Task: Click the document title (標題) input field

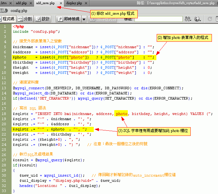Action: [159, 19]
